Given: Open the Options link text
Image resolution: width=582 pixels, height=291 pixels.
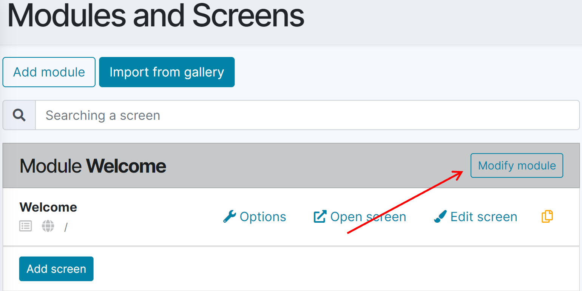Looking at the screenshot, I should pyautogui.click(x=263, y=217).
